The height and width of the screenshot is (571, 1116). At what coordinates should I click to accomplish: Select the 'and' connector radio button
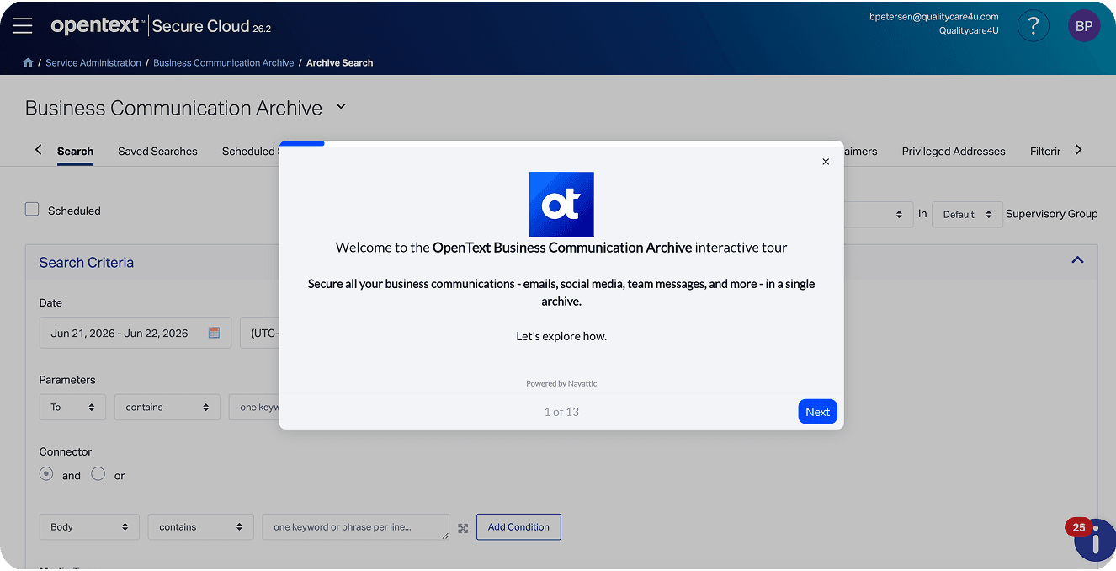point(46,474)
